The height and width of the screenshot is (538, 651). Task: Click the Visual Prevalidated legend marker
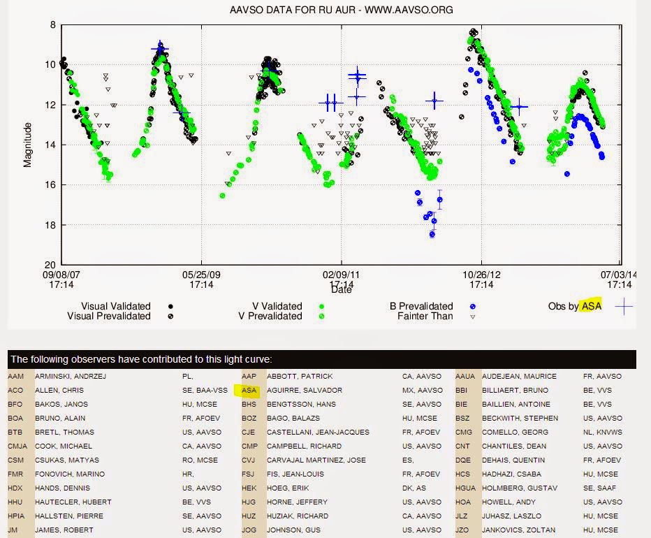170,316
